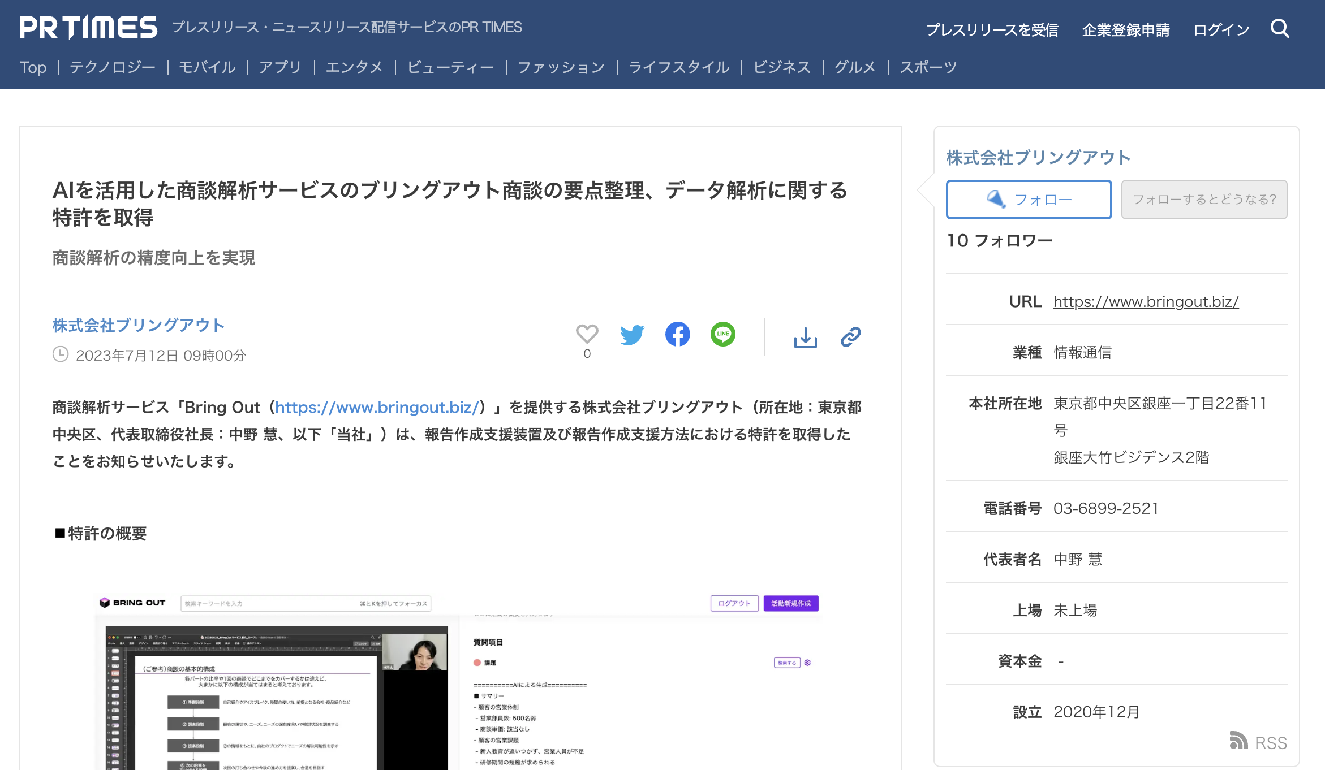
Task: Open the ビジネス category
Action: (782, 67)
